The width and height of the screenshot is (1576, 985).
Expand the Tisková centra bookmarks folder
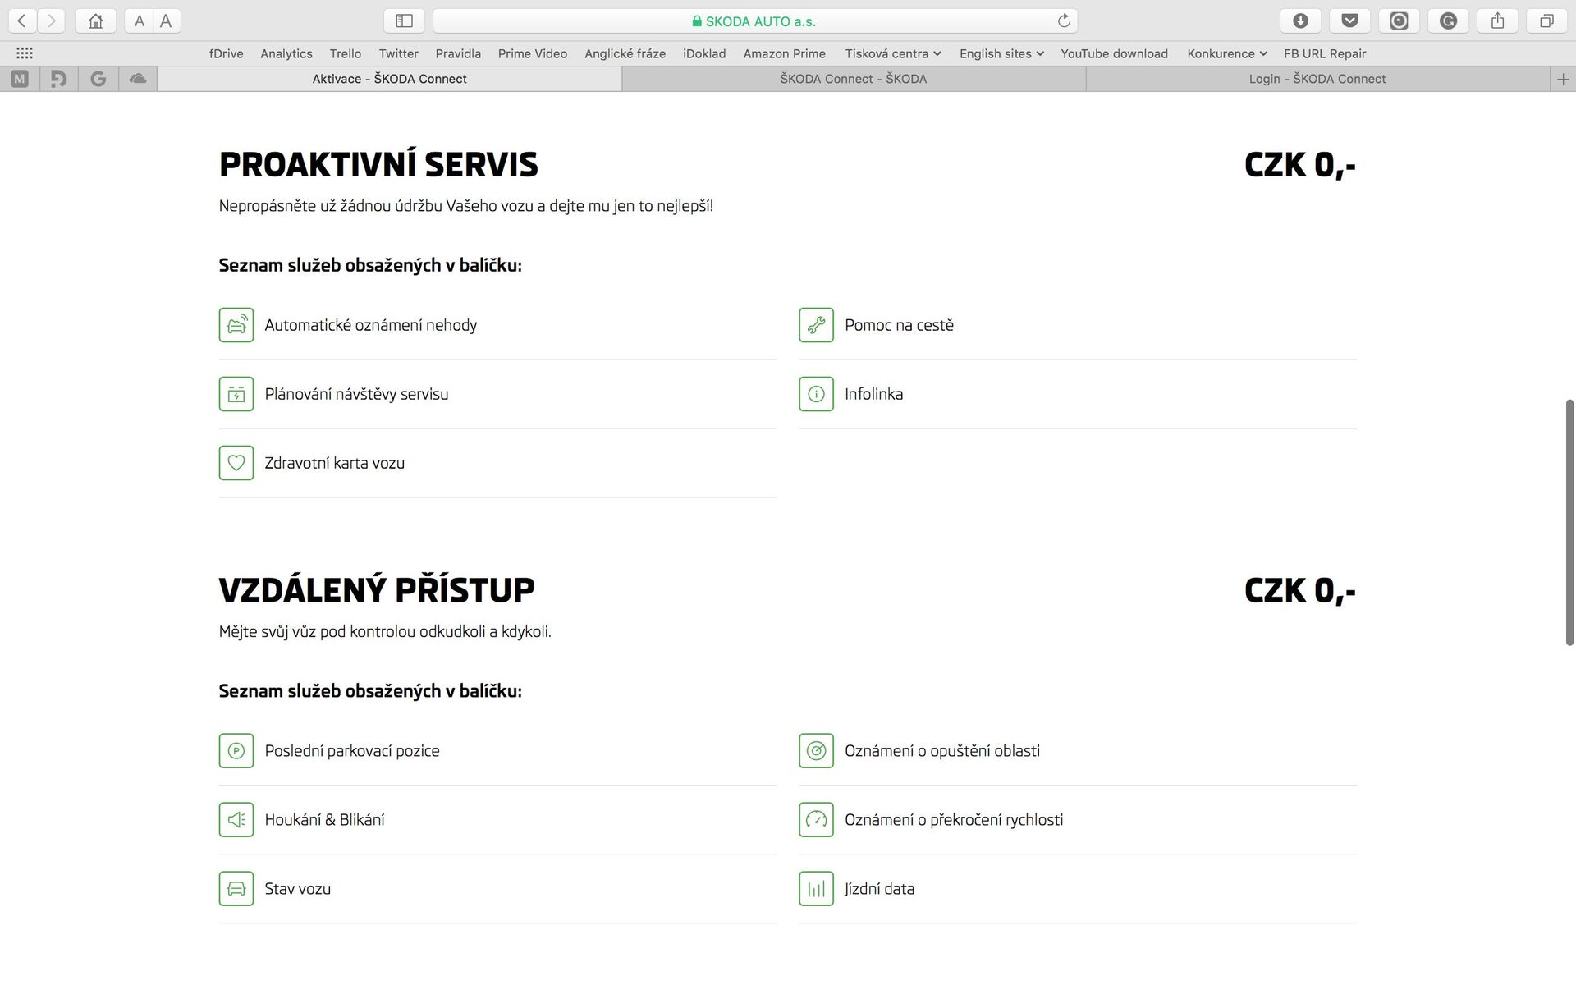click(892, 54)
